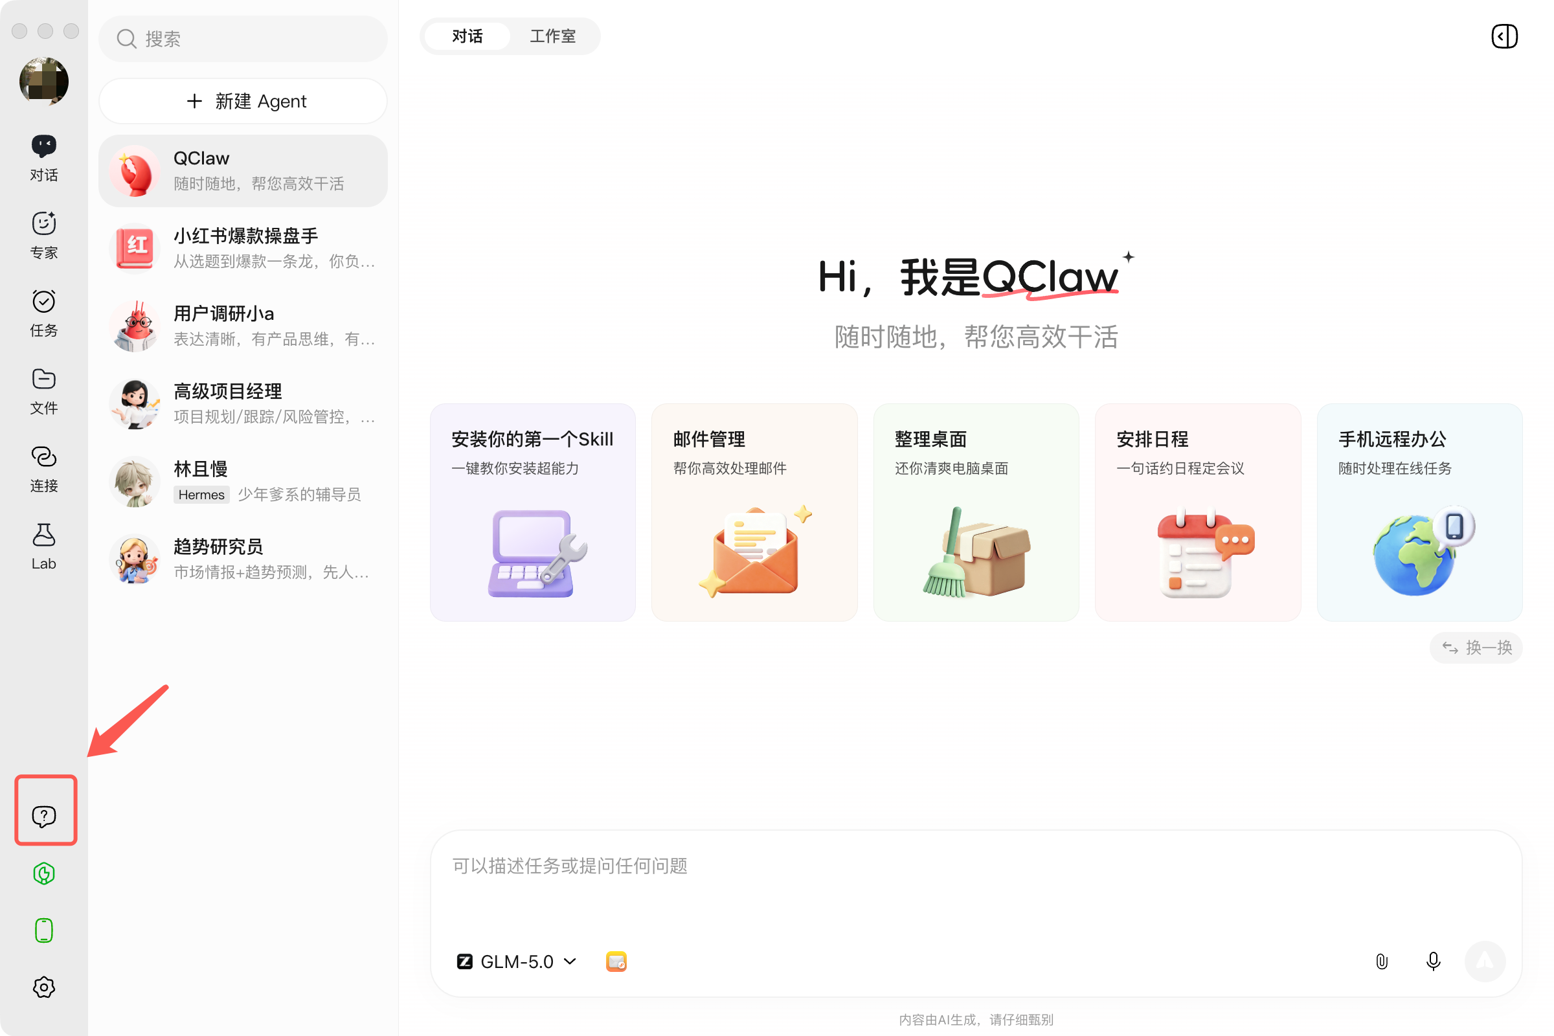Screen dimensions: 1554x1036
Task: Click the 小红书爆款操盘手 red book icon
Action: point(135,249)
